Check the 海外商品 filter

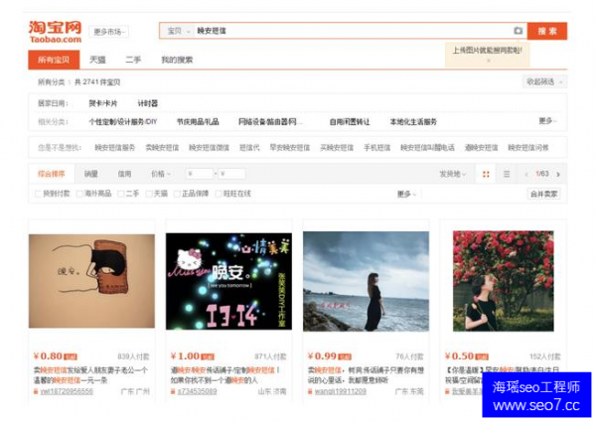point(80,194)
